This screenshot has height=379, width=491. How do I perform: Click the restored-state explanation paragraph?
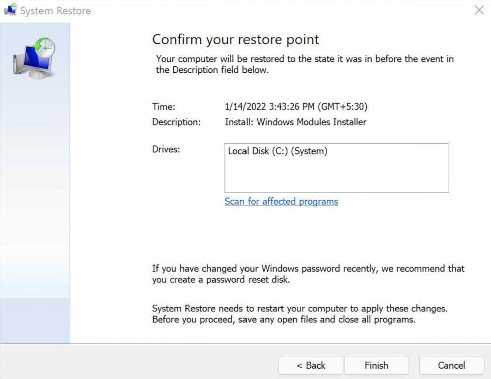pyautogui.click(x=304, y=64)
